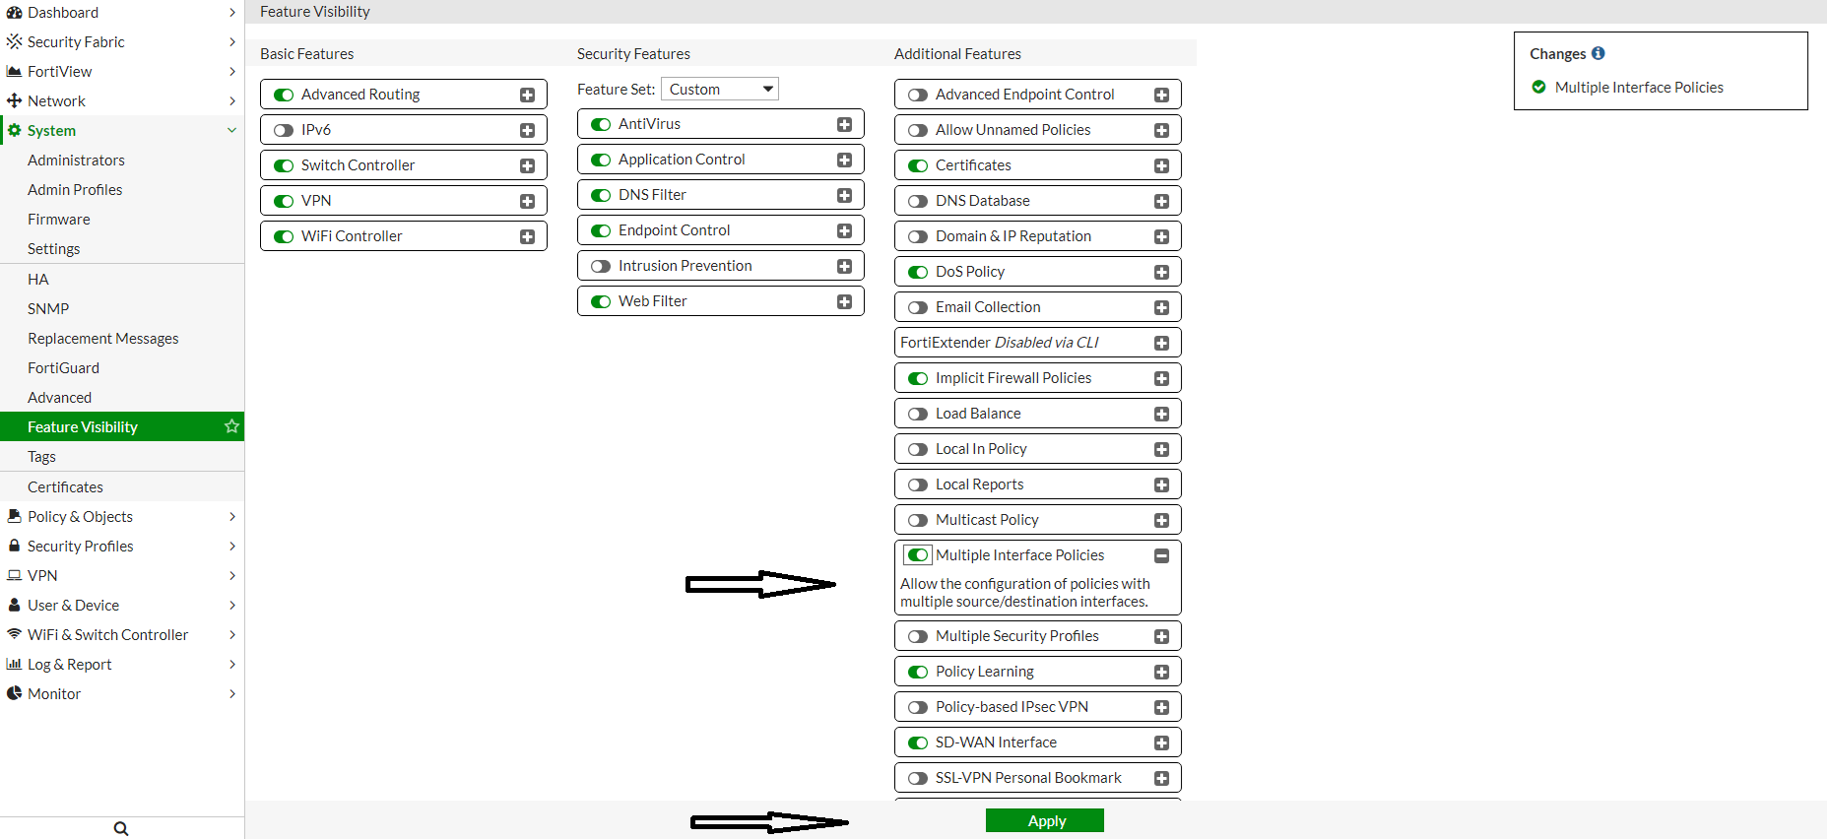The height and width of the screenshot is (839, 1827).
Task: Click the plus icon on DoS Policy
Action: (x=1161, y=272)
